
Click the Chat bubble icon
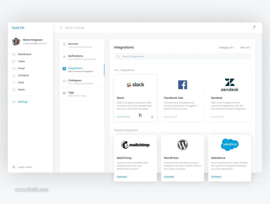[x=14, y=83]
